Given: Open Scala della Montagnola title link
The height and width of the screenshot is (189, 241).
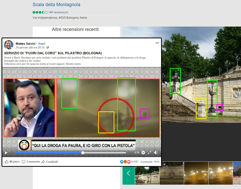Looking at the screenshot, I should tap(56, 5).
